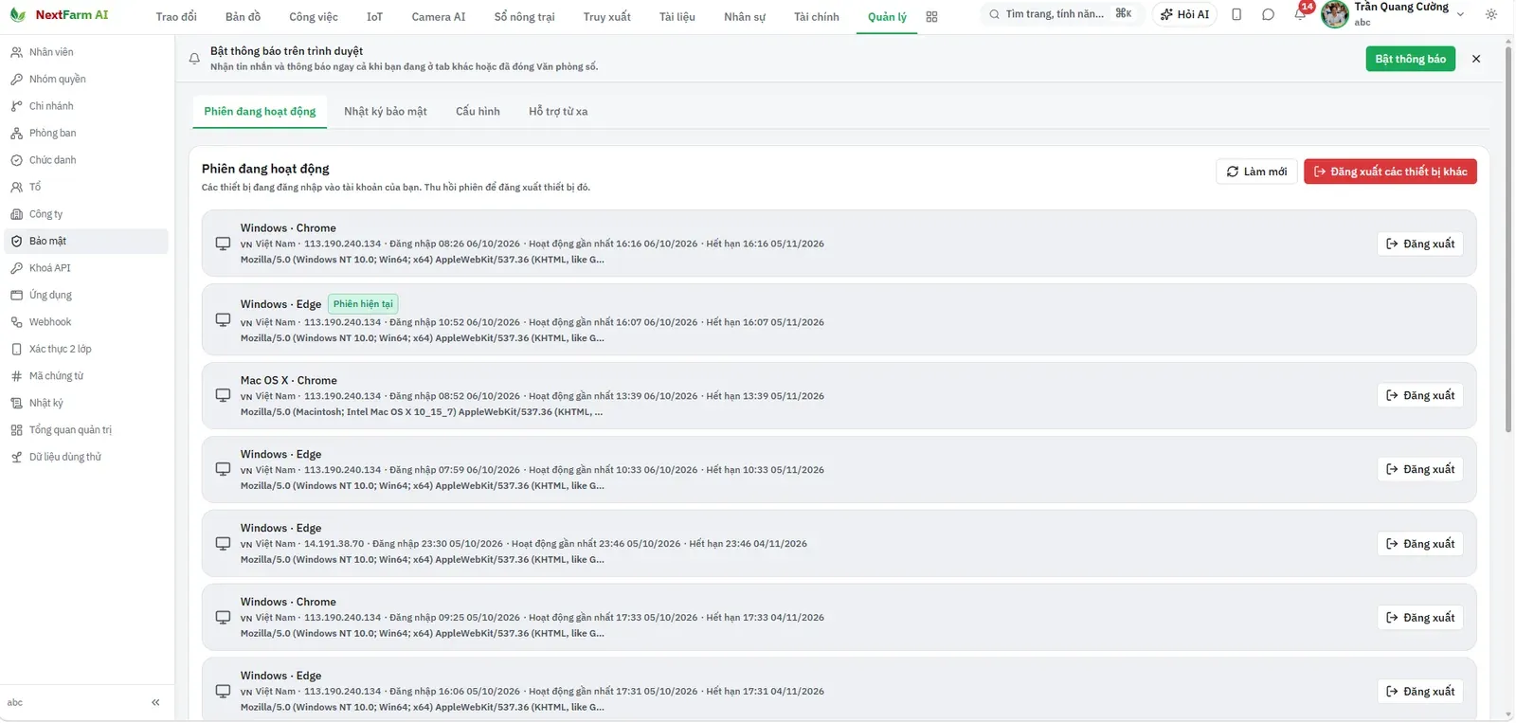Click the NextFarm AI logo

pyautogui.click(x=59, y=15)
